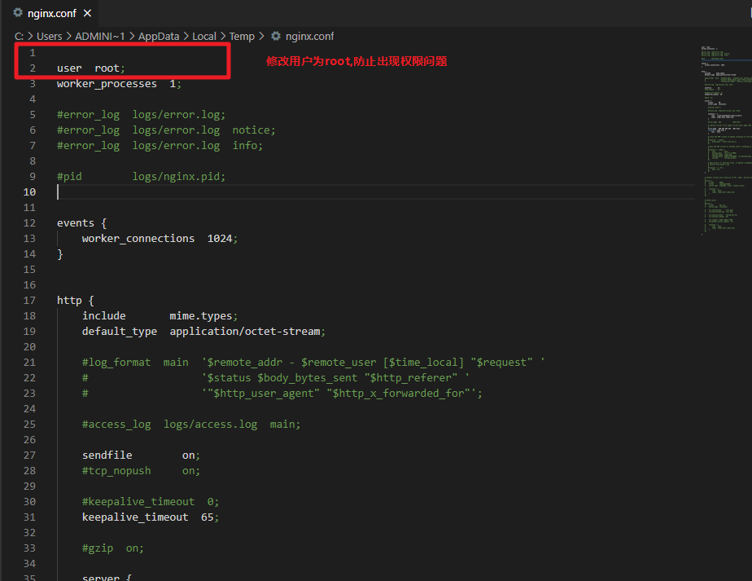Click 'worker_processes 1;' text
Viewport: 752px width, 581px height.
click(119, 84)
